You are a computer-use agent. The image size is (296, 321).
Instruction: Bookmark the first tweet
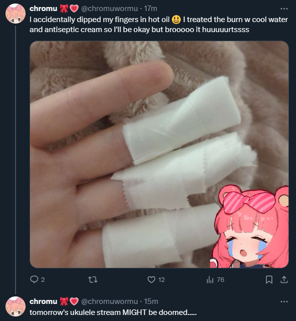(269, 280)
